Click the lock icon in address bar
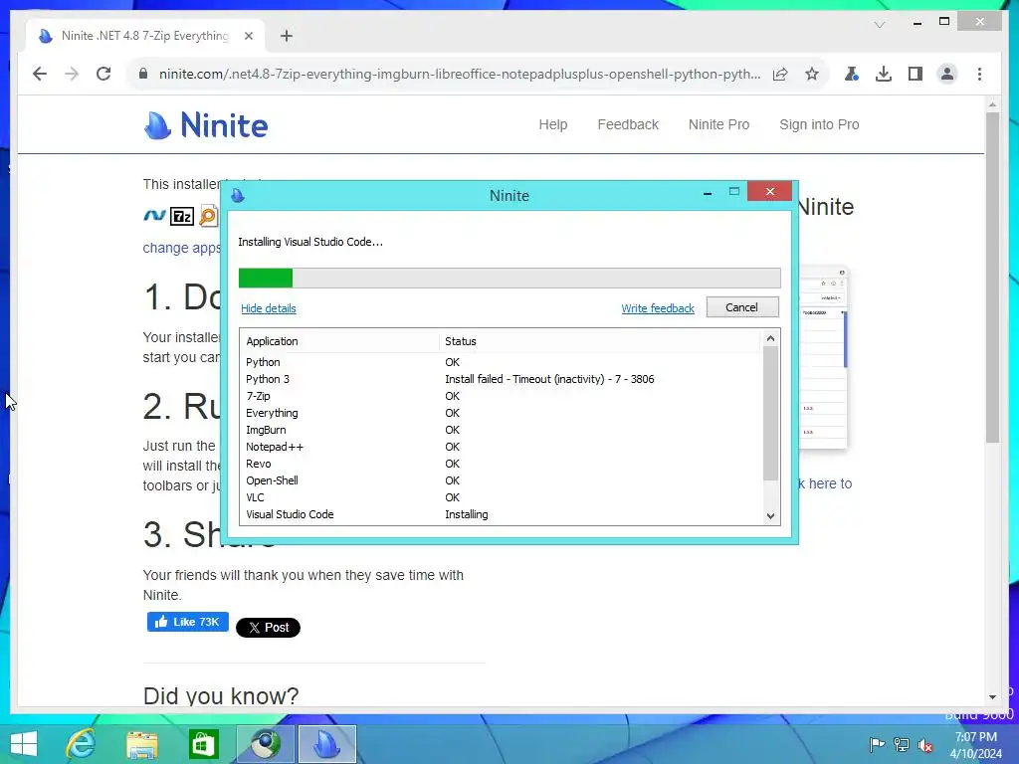 point(143,74)
